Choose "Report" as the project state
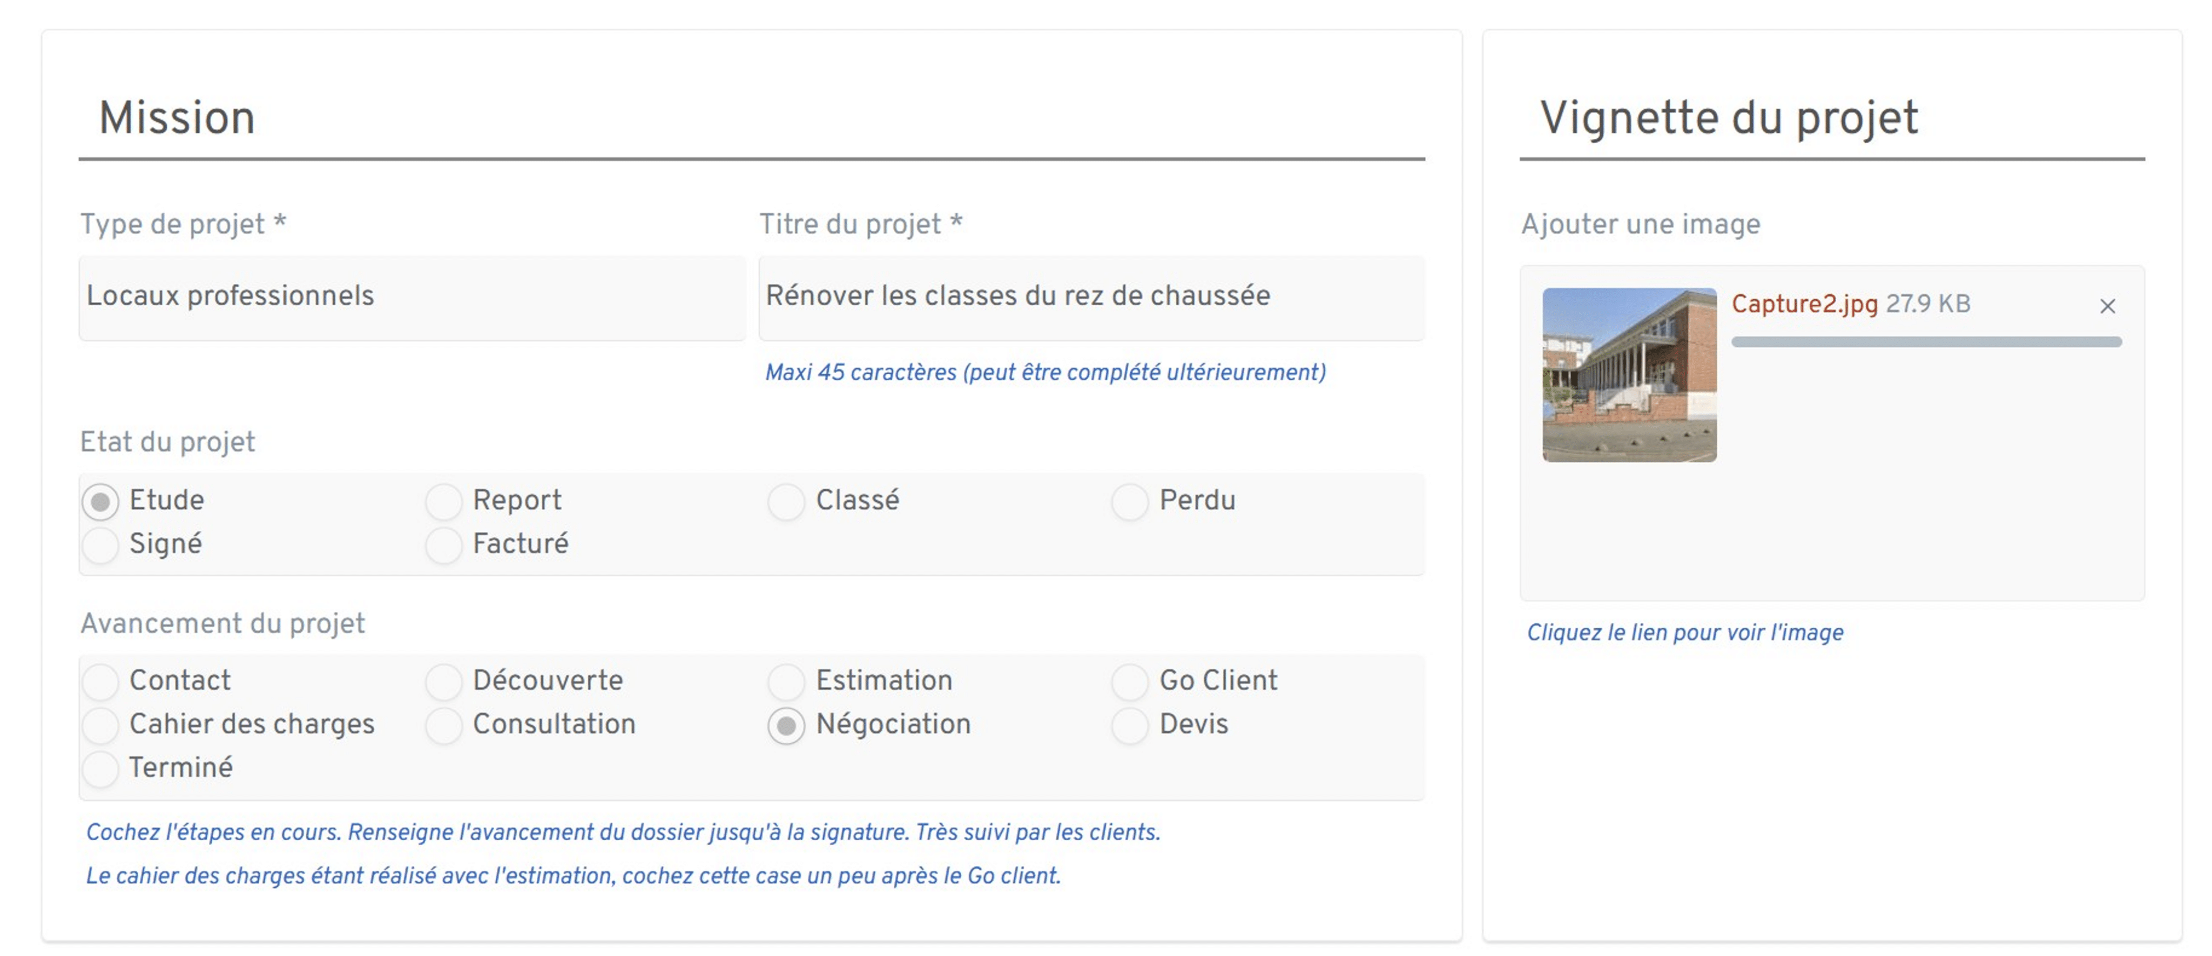Viewport: 2212px width, 956px height. coord(445,501)
